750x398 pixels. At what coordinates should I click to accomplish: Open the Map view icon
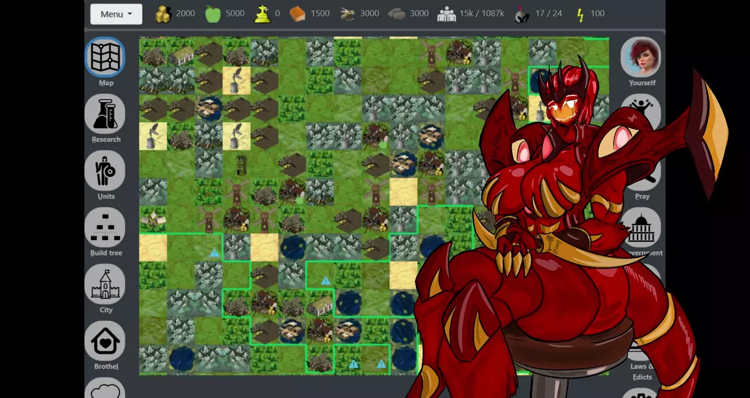click(x=105, y=57)
